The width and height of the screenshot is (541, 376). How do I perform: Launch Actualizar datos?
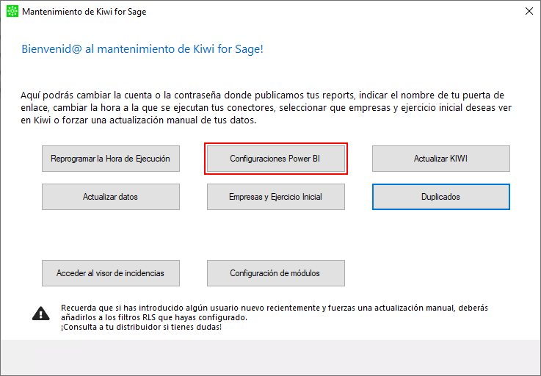pyautogui.click(x=111, y=197)
